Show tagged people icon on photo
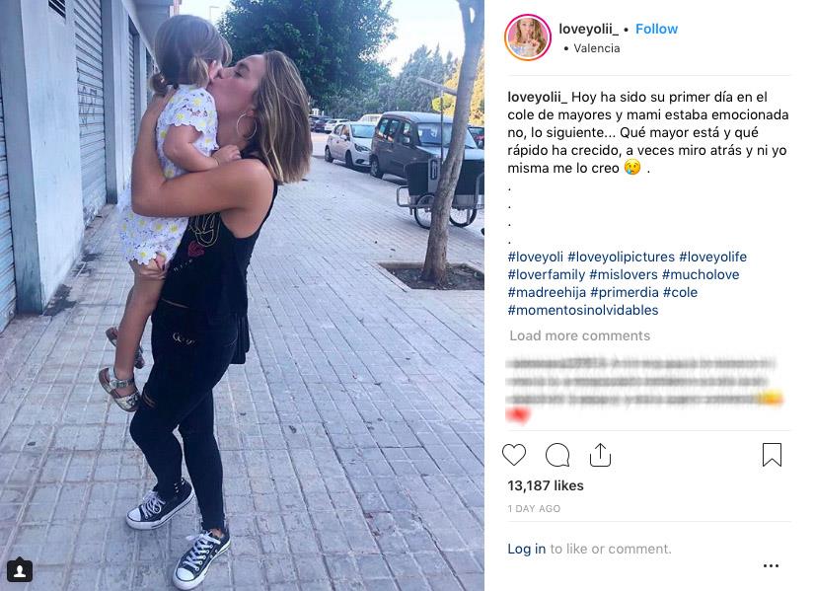Screen dimensions: 815x591 (x=20, y=570)
